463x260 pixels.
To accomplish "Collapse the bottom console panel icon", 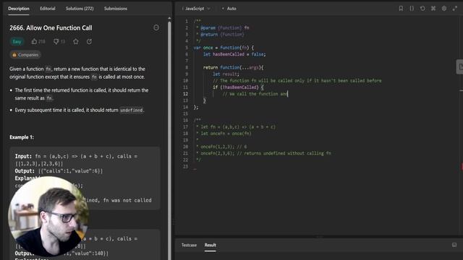I will (x=454, y=245).
